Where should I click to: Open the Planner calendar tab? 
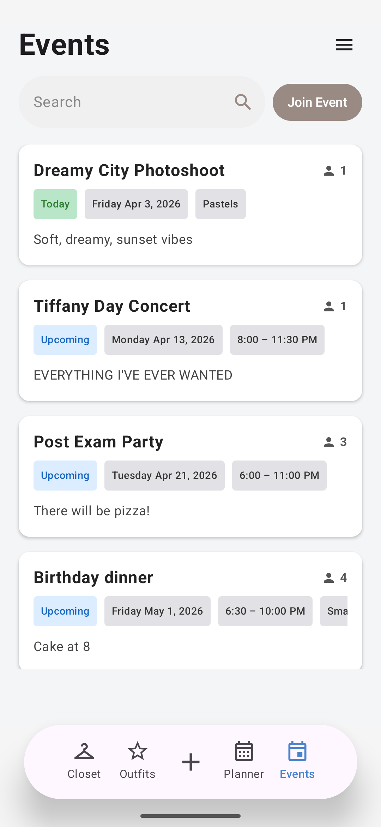tap(244, 760)
